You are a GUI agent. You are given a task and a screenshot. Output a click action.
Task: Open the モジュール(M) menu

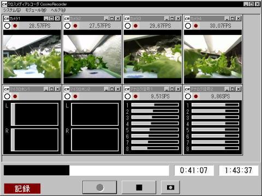tap(35, 10)
